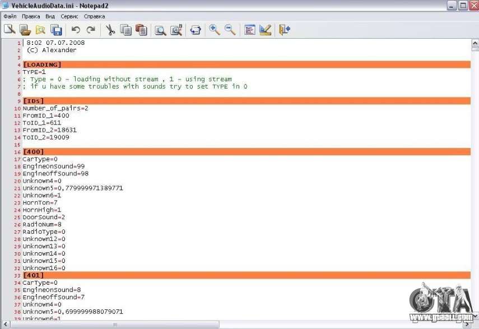This screenshot has width=479, height=329.
Task: Open the Вид menu
Action: [50, 16]
